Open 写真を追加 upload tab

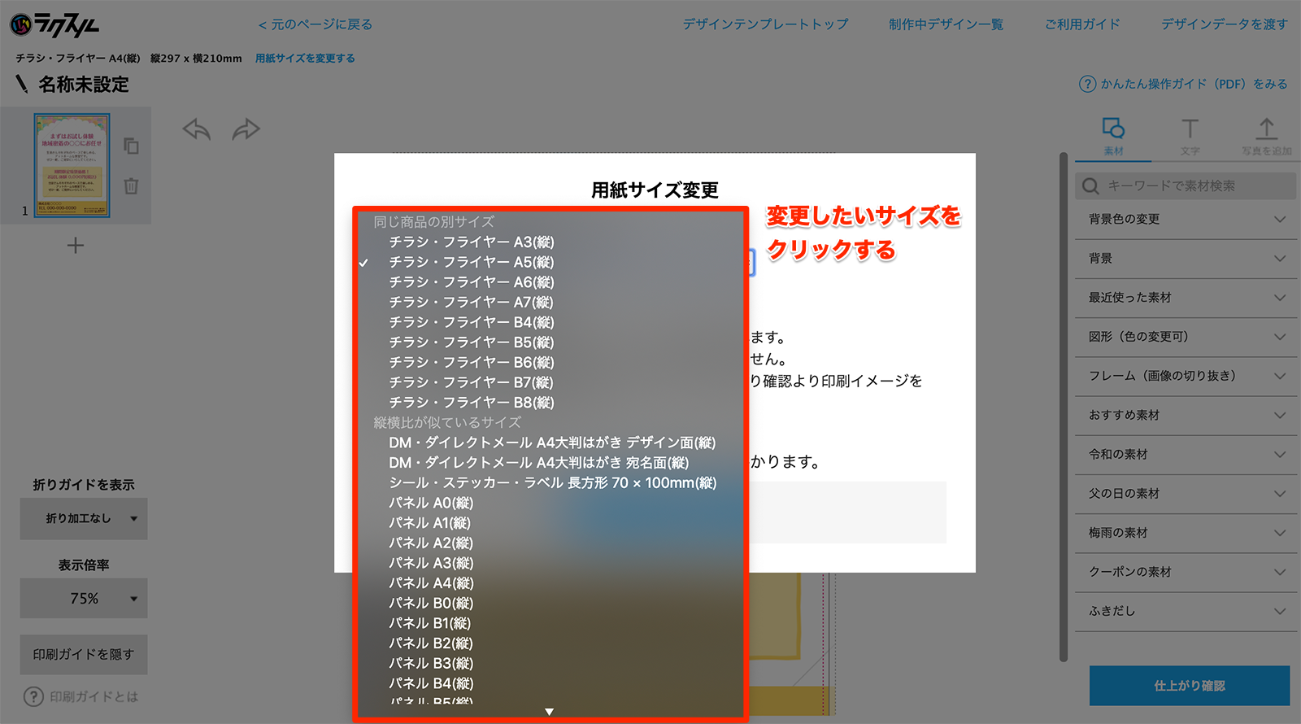(1266, 137)
